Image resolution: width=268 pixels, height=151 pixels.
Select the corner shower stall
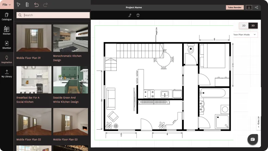tap(222, 121)
